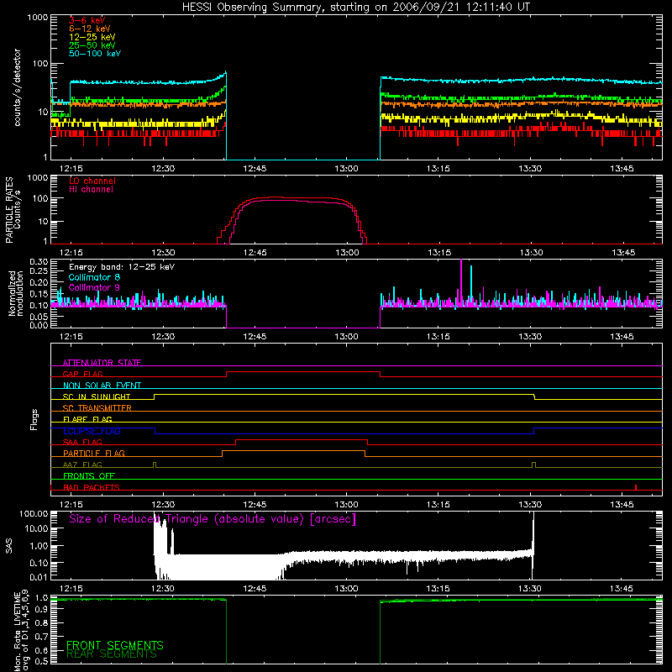Click the ECLIPSE FLAG label

(x=92, y=431)
